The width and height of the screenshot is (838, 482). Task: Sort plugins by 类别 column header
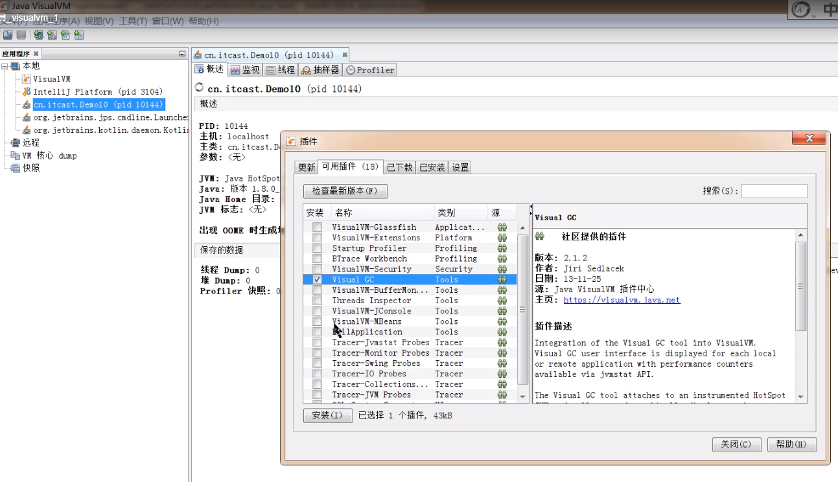click(460, 212)
